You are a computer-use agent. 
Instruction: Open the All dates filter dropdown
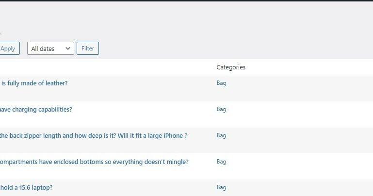click(x=50, y=49)
